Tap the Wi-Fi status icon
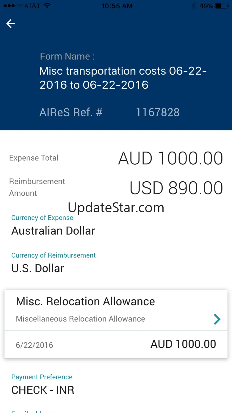 click(47, 6)
